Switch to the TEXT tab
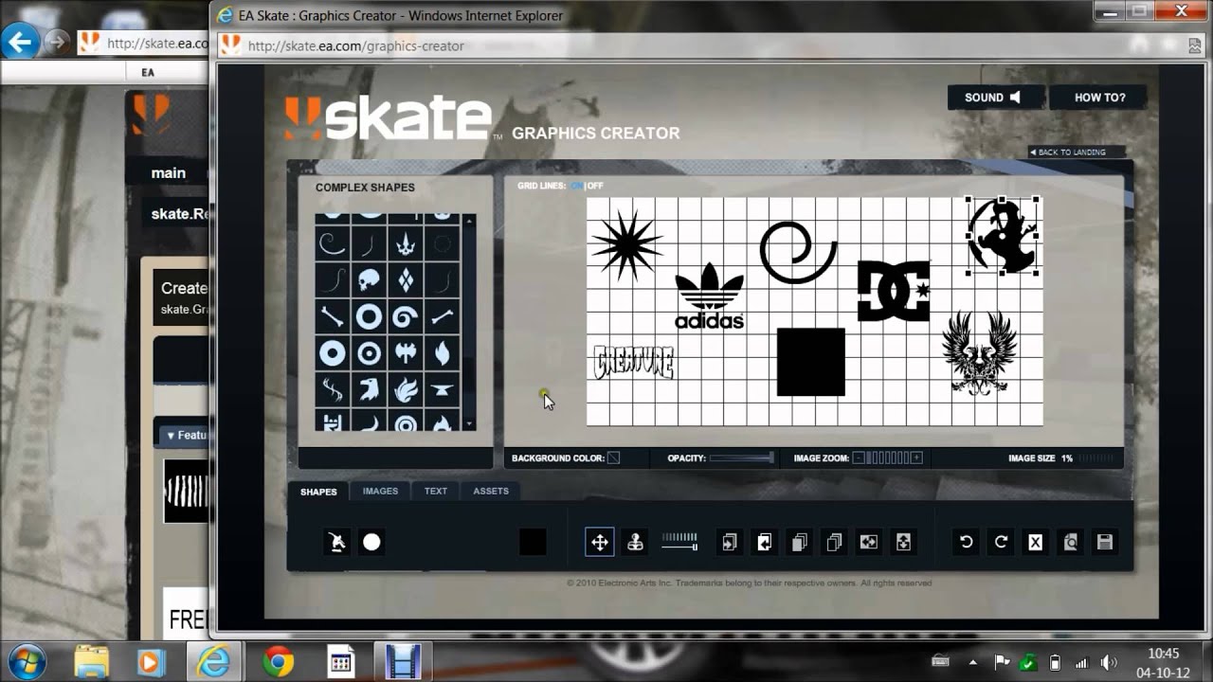The image size is (1213, 682). tap(436, 491)
